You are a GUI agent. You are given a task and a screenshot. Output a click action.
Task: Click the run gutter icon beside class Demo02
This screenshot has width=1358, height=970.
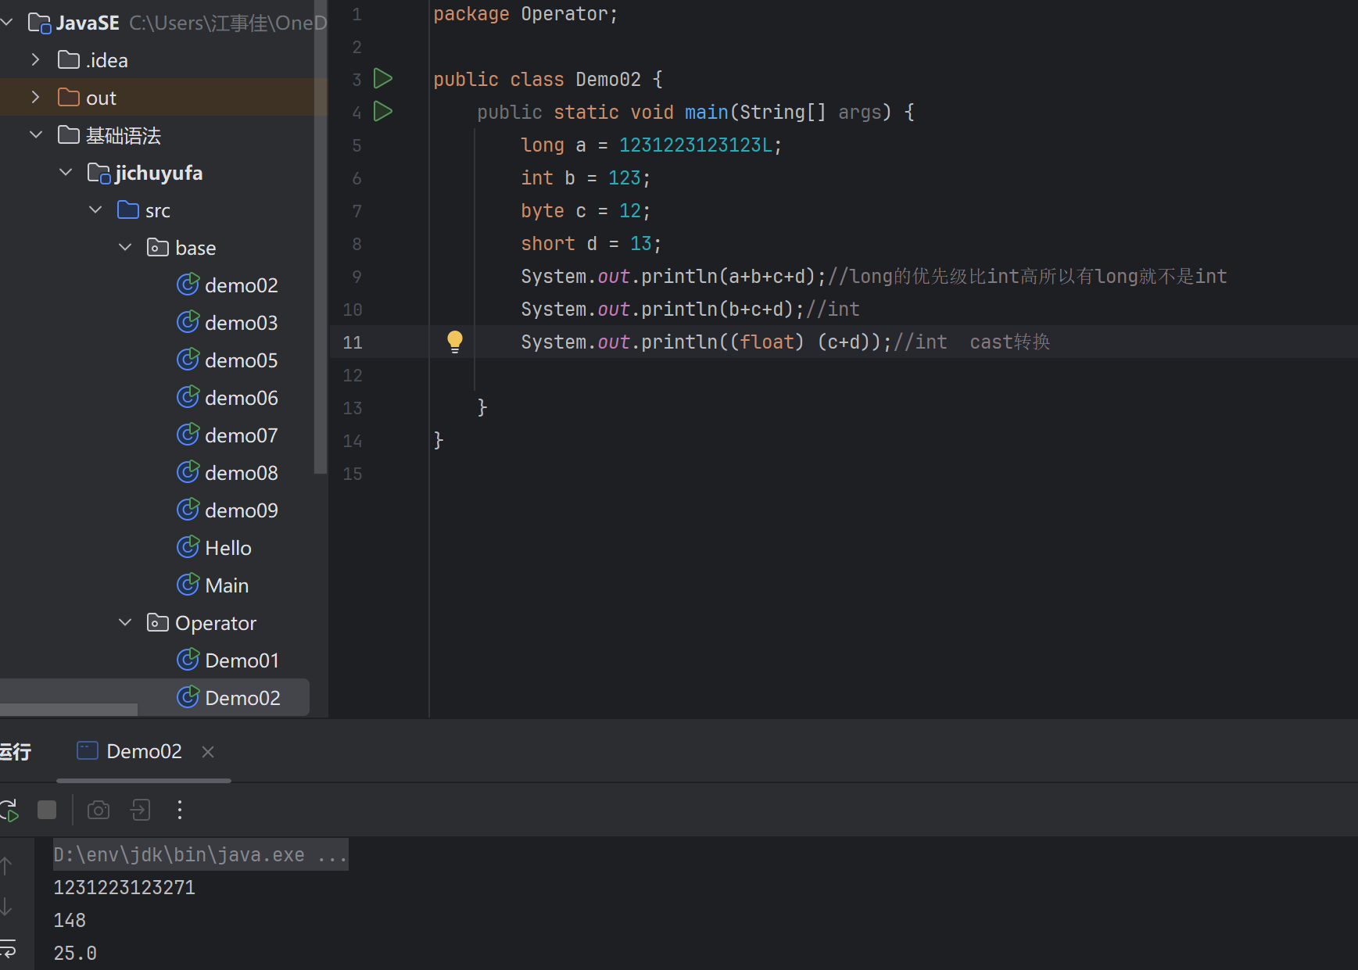382,79
